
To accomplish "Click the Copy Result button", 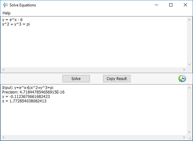I will click(117, 78).
